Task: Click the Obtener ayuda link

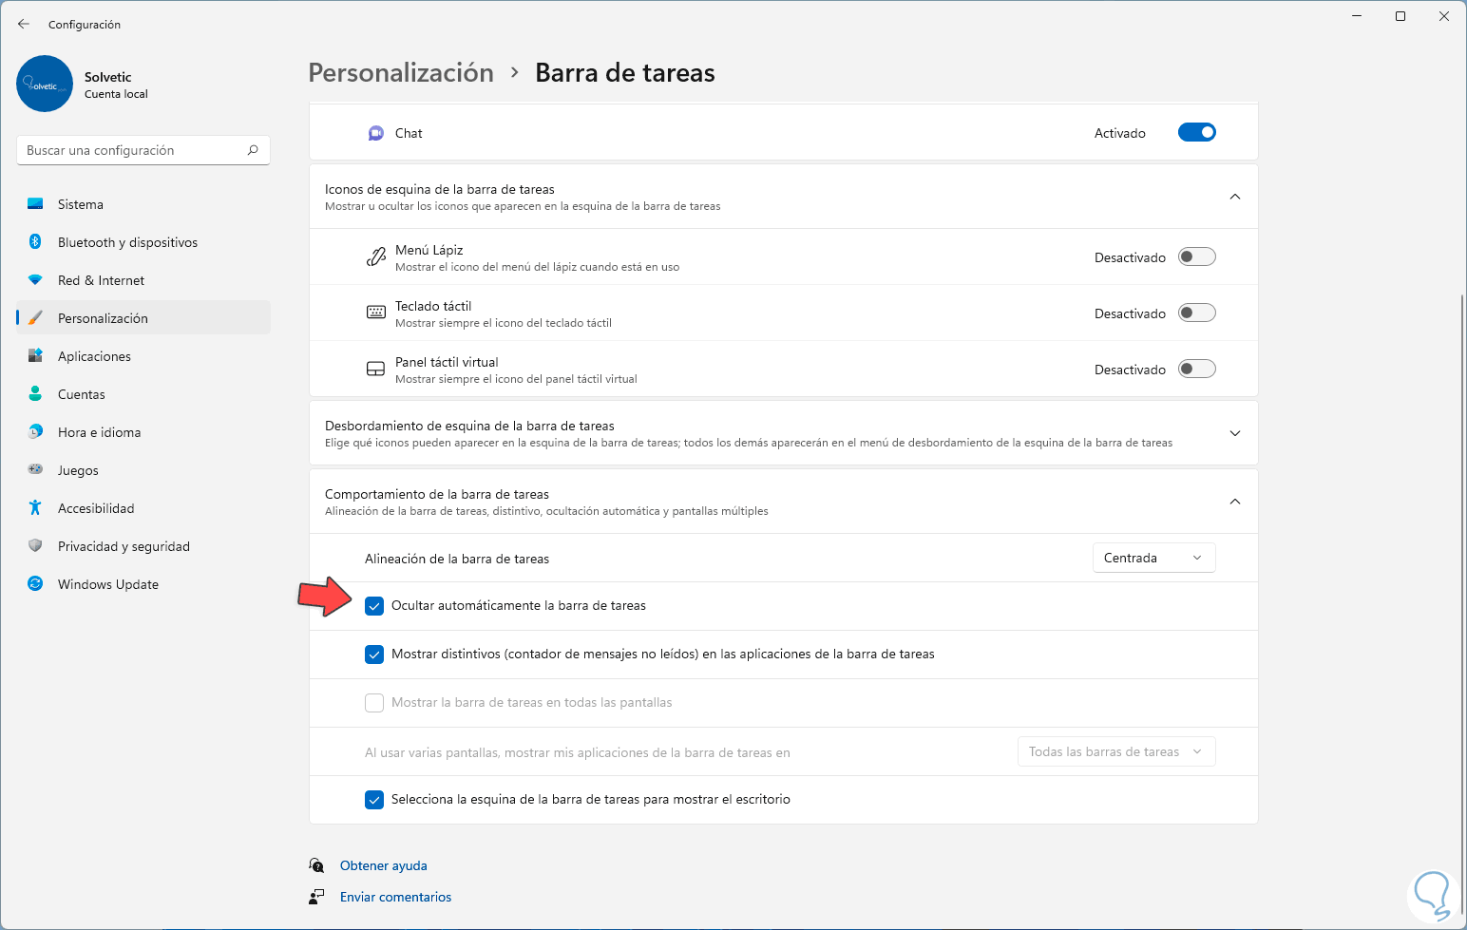Action: click(383, 865)
